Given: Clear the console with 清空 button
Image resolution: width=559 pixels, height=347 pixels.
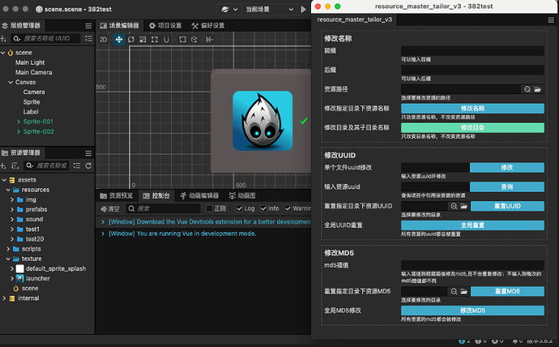Looking at the screenshot, I should pos(110,208).
